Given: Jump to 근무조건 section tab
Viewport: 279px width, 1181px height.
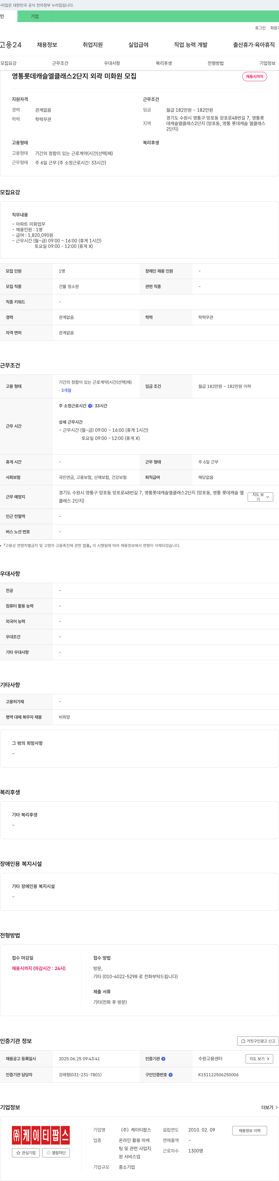Looking at the screenshot, I should (x=60, y=63).
